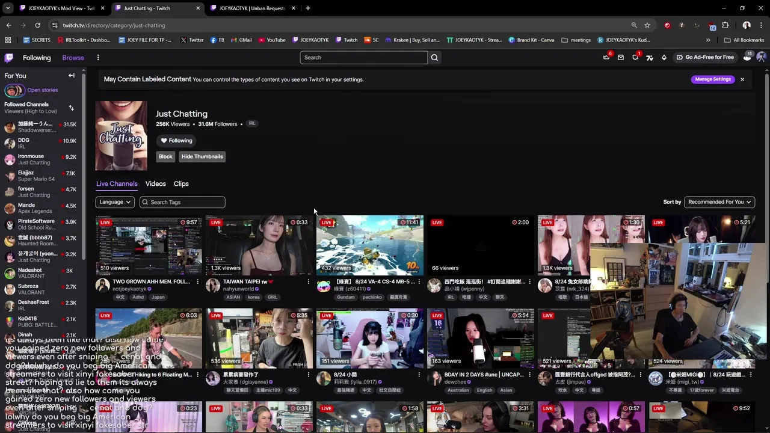Toggle Following for Just Chatting
Image resolution: width=770 pixels, height=433 pixels.
176,141
